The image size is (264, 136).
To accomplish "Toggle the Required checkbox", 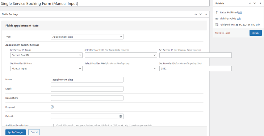I will pos(52,107).
